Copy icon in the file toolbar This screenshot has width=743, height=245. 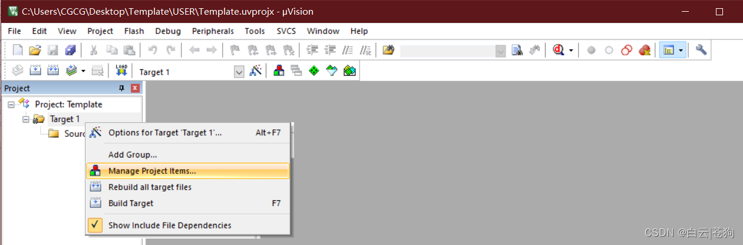tap(111, 51)
